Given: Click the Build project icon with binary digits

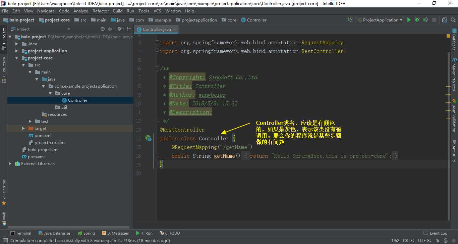Looking at the screenshot, I should pos(350,20).
